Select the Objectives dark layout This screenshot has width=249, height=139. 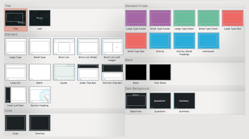pyautogui.click(x=136, y=101)
